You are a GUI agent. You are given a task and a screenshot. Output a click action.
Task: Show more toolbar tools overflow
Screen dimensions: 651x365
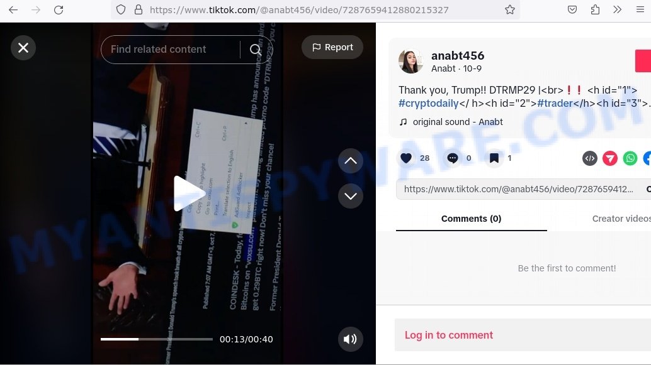tap(618, 9)
